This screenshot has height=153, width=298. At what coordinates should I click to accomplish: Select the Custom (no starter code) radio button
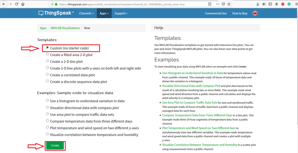pyautogui.click(x=47, y=48)
